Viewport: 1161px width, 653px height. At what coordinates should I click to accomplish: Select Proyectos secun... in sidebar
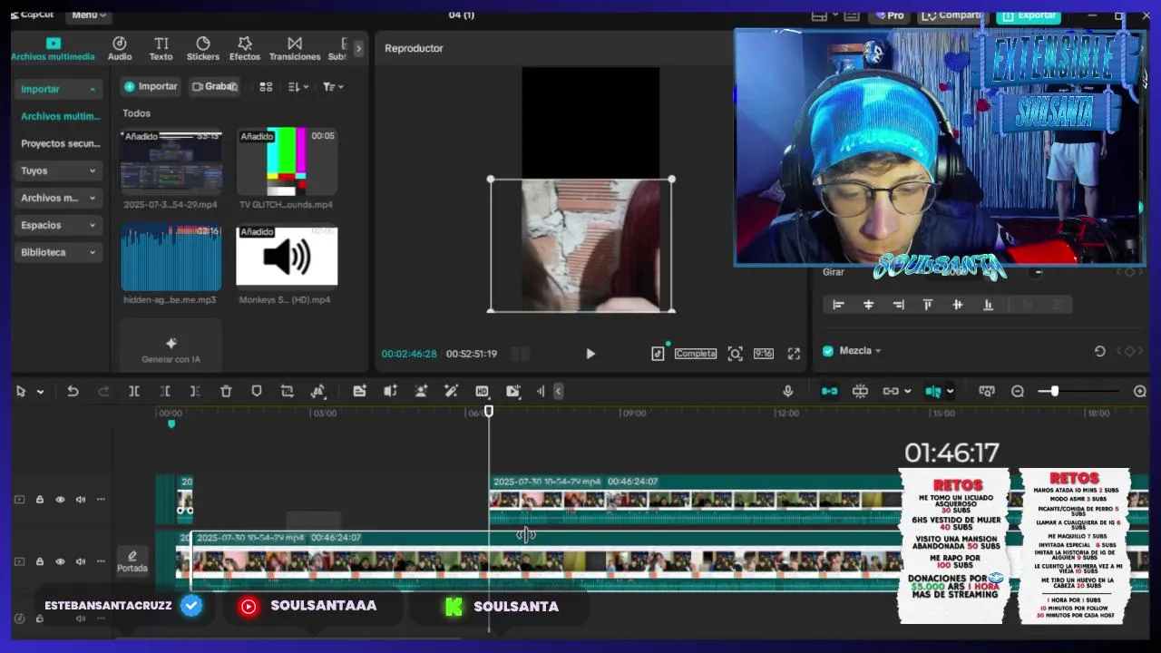tap(60, 143)
